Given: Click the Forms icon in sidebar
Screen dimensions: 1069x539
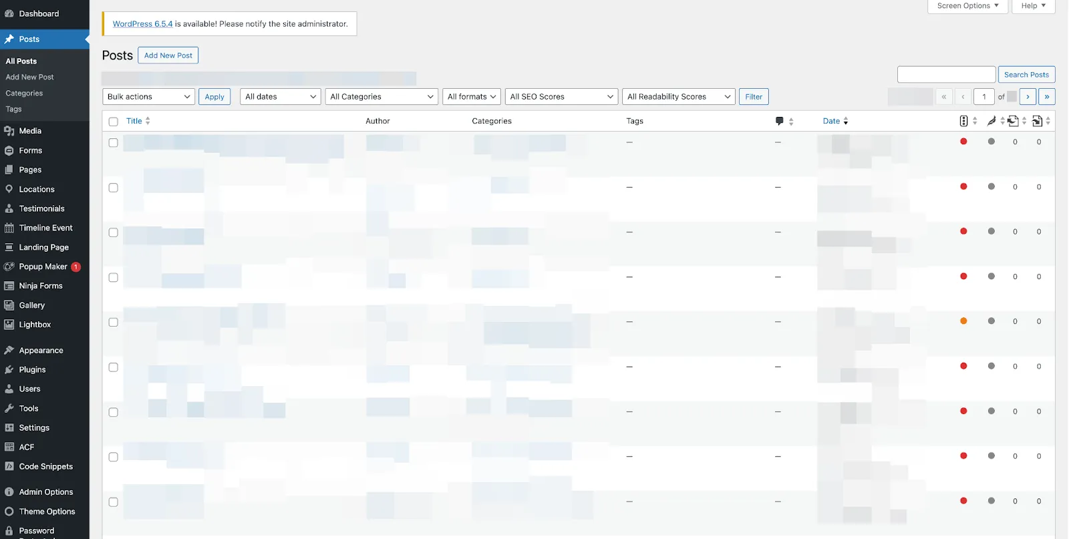Looking at the screenshot, I should pyautogui.click(x=9, y=150).
